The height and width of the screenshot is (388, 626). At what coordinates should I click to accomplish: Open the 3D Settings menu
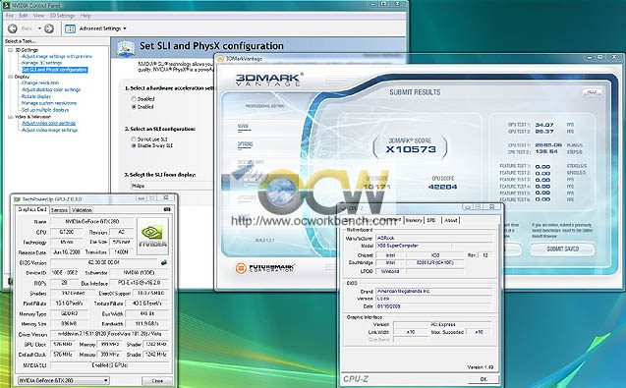(62, 16)
